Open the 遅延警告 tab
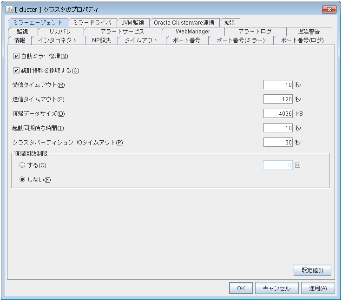Image resolution: width=342 pixels, height=301 pixels. [x=309, y=32]
